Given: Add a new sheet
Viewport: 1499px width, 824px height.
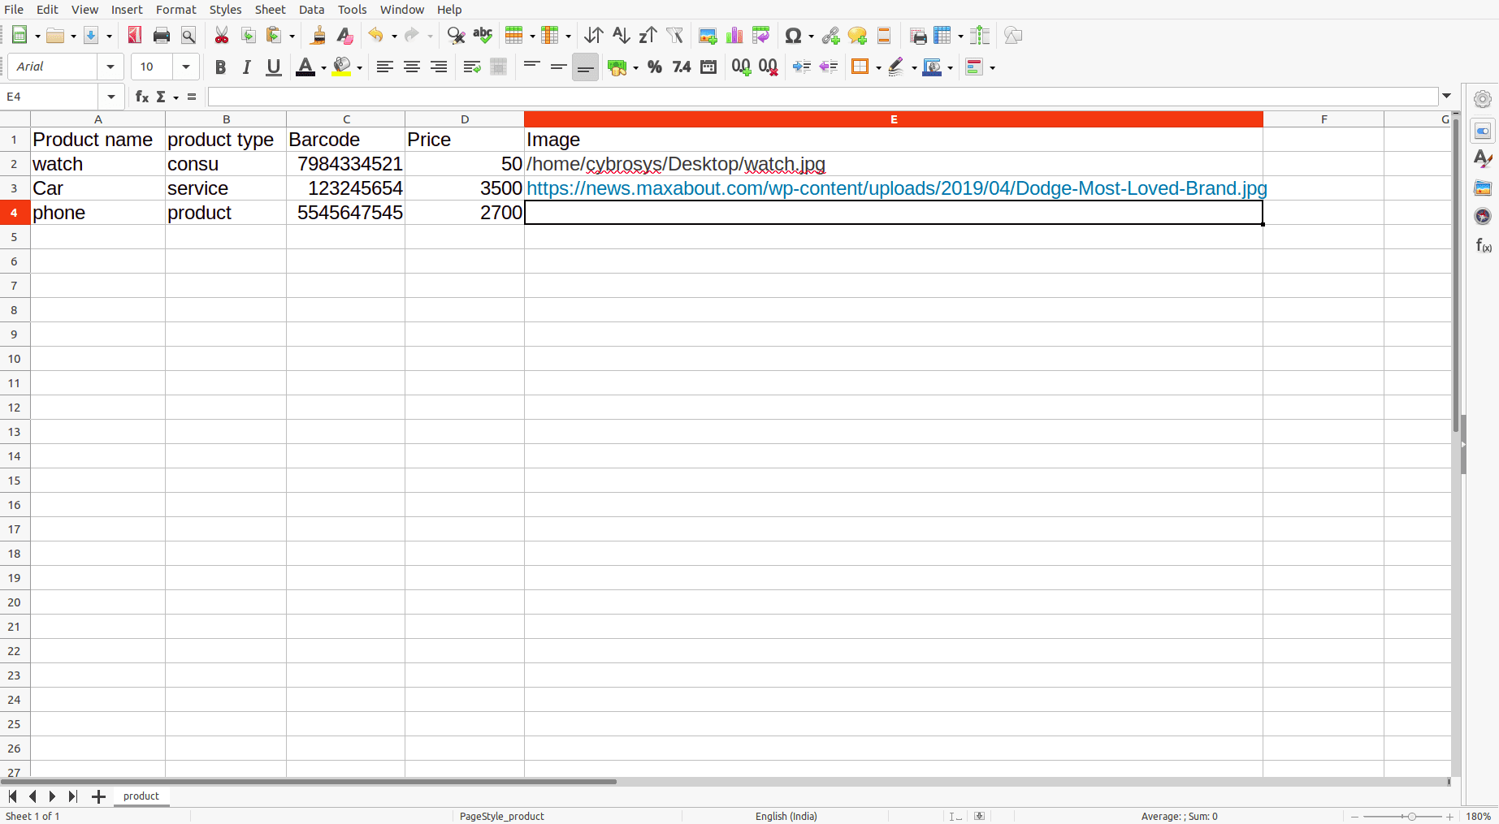Looking at the screenshot, I should tap(98, 796).
